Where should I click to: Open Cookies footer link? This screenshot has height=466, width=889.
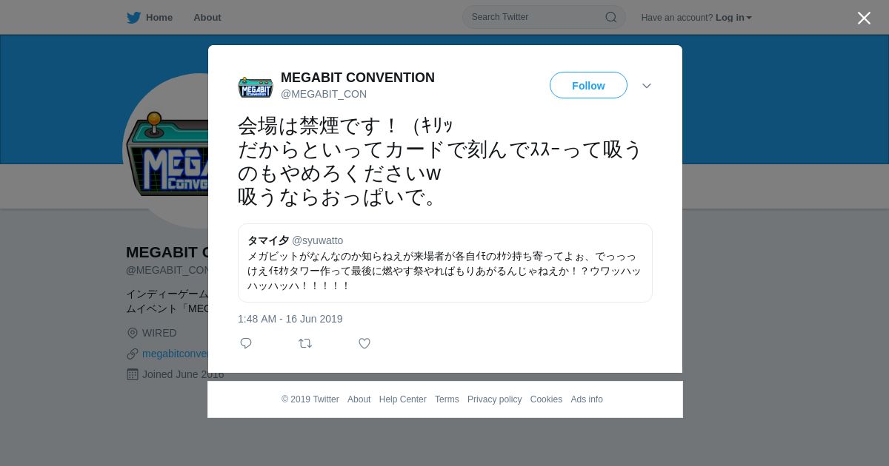pos(546,399)
